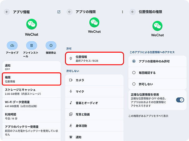Open 利用時間 row

[32, 116]
